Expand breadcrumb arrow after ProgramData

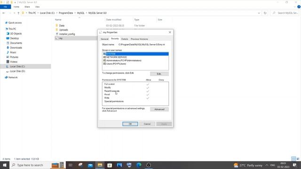[75, 13]
